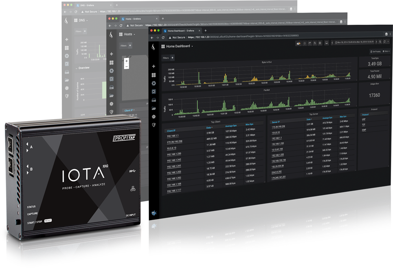The height and width of the screenshot is (270, 393).
Task: Open a new tab in Home Dashboard browser window
Action: click(x=206, y=31)
